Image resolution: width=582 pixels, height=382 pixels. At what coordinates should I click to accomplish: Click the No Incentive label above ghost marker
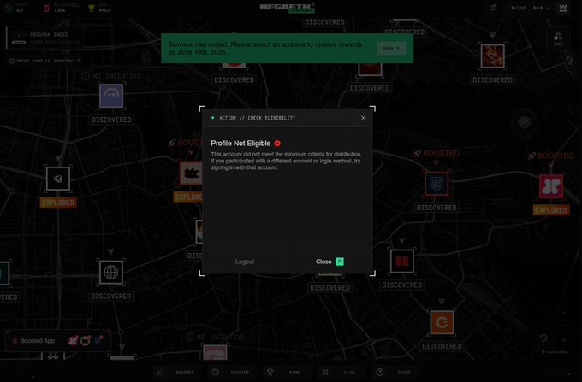coord(111,76)
